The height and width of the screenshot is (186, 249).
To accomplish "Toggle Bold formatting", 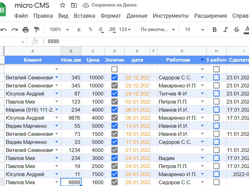I will pos(214,29).
